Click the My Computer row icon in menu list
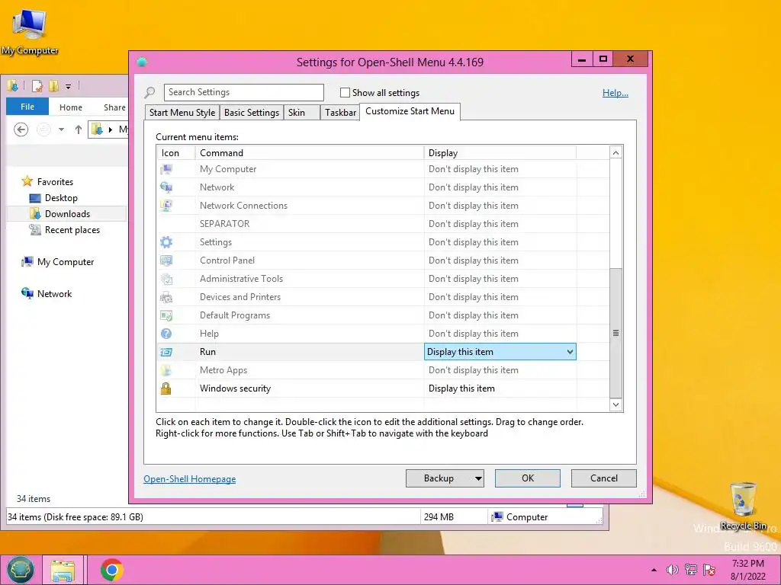The height and width of the screenshot is (585, 781). 166,169
